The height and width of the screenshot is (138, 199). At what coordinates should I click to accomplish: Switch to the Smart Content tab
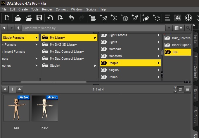[x=195, y=67]
